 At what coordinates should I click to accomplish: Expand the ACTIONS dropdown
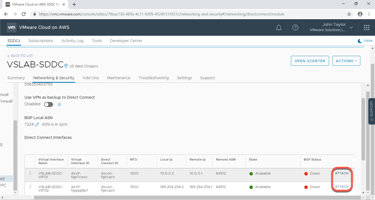346,61
